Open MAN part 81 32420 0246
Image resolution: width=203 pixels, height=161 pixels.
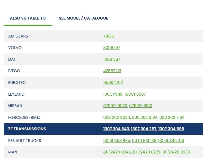coord(117,152)
